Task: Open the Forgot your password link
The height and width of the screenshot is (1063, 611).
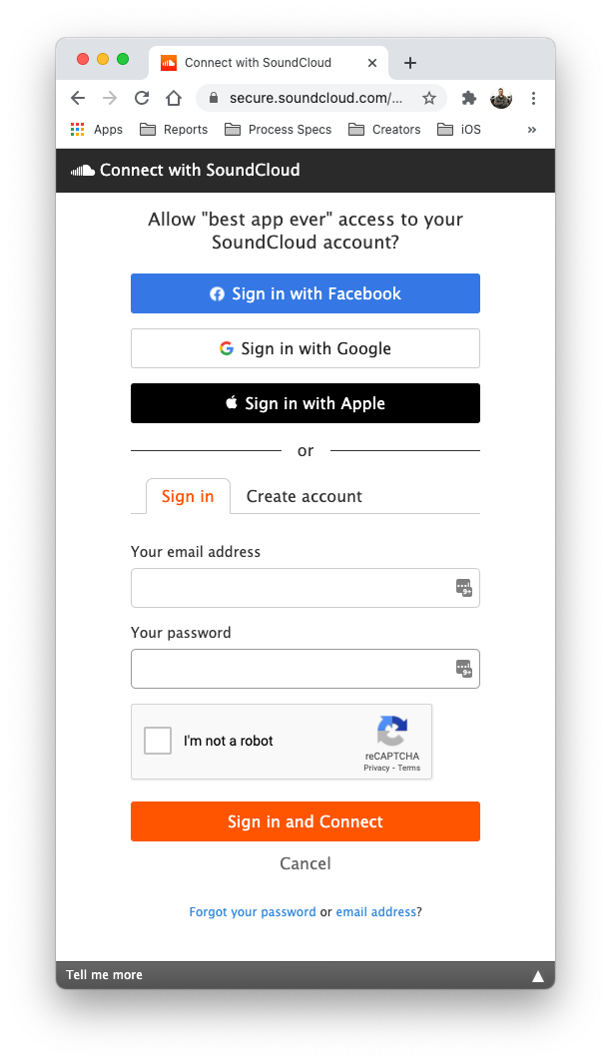Action: [253, 911]
